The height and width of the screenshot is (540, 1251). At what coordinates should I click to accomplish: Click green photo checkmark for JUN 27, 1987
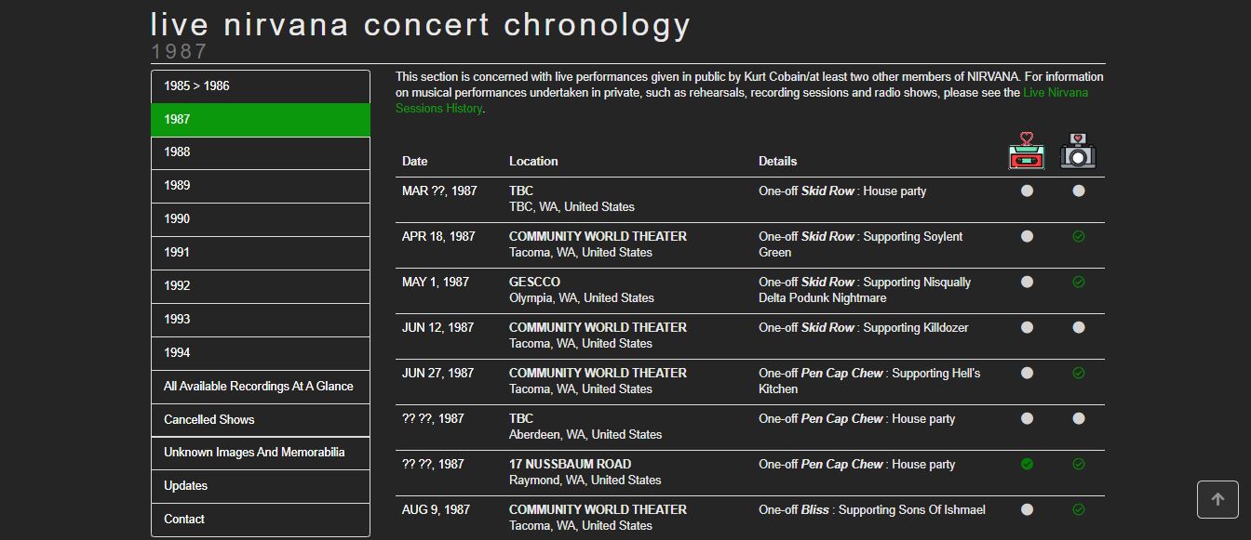pyautogui.click(x=1078, y=373)
